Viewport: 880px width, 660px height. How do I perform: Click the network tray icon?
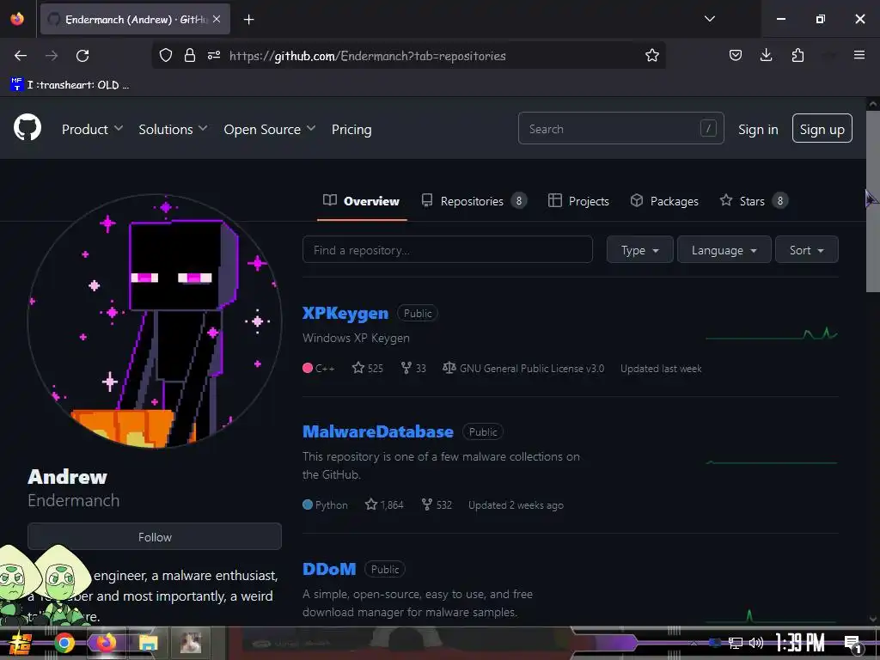(736, 643)
